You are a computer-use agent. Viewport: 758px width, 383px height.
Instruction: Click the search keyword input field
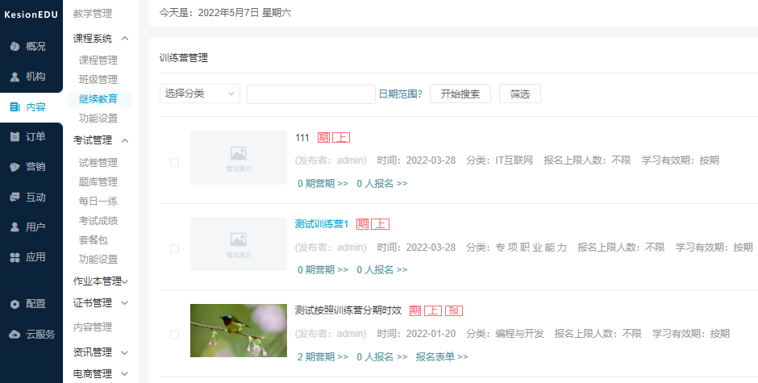310,94
